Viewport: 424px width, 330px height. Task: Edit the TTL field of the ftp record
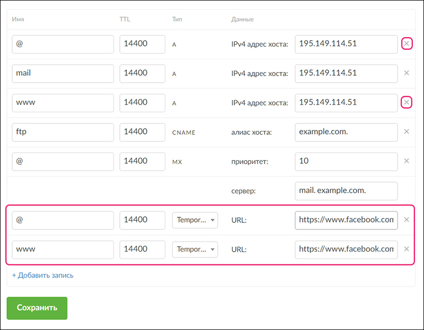tap(142, 132)
